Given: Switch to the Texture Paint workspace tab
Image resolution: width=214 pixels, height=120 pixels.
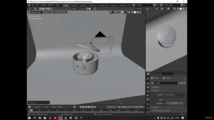Looking at the screenshot, I should 104,5.
